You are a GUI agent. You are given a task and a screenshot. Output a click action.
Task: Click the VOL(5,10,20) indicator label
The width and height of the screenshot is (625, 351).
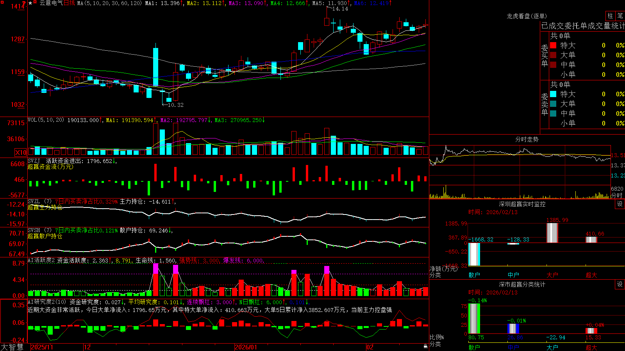click(x=46, y=120)
